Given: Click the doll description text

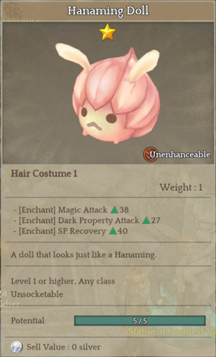Looking at the screenshot, I should 83,255.
